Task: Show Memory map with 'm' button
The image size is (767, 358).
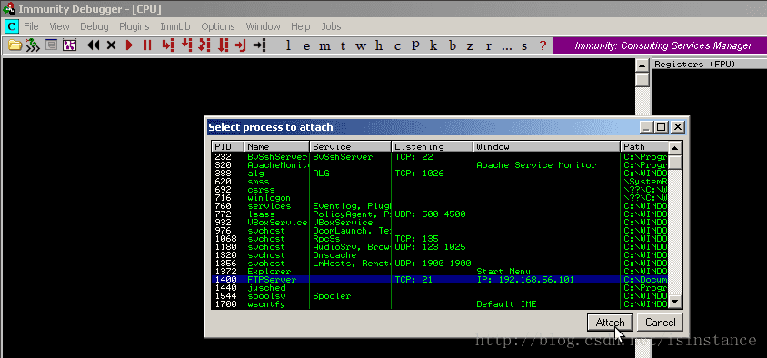Action: click(324, 46)
